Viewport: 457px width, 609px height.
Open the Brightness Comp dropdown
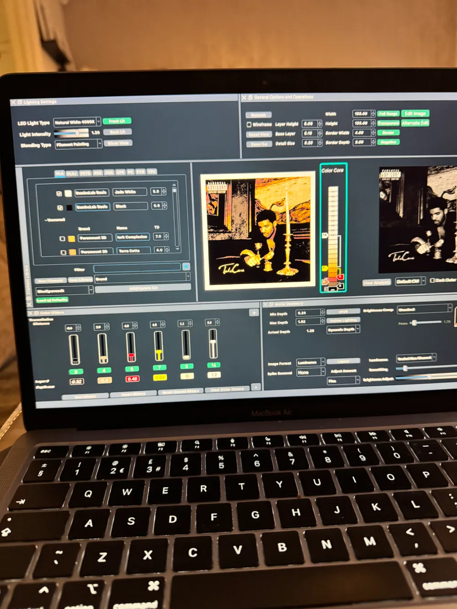click(x=425, y=309)
